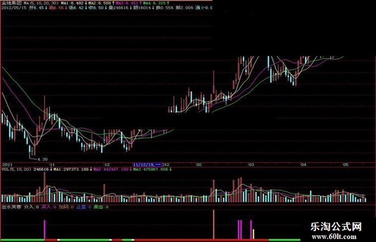The width and height of the screenshot is (376, 242).
Task: Click the green MA4:6.315 value
Action: [x=154, y=3]
